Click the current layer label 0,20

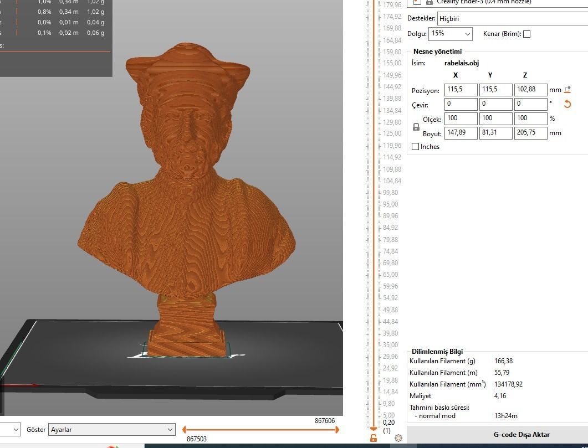coord(388,423)
